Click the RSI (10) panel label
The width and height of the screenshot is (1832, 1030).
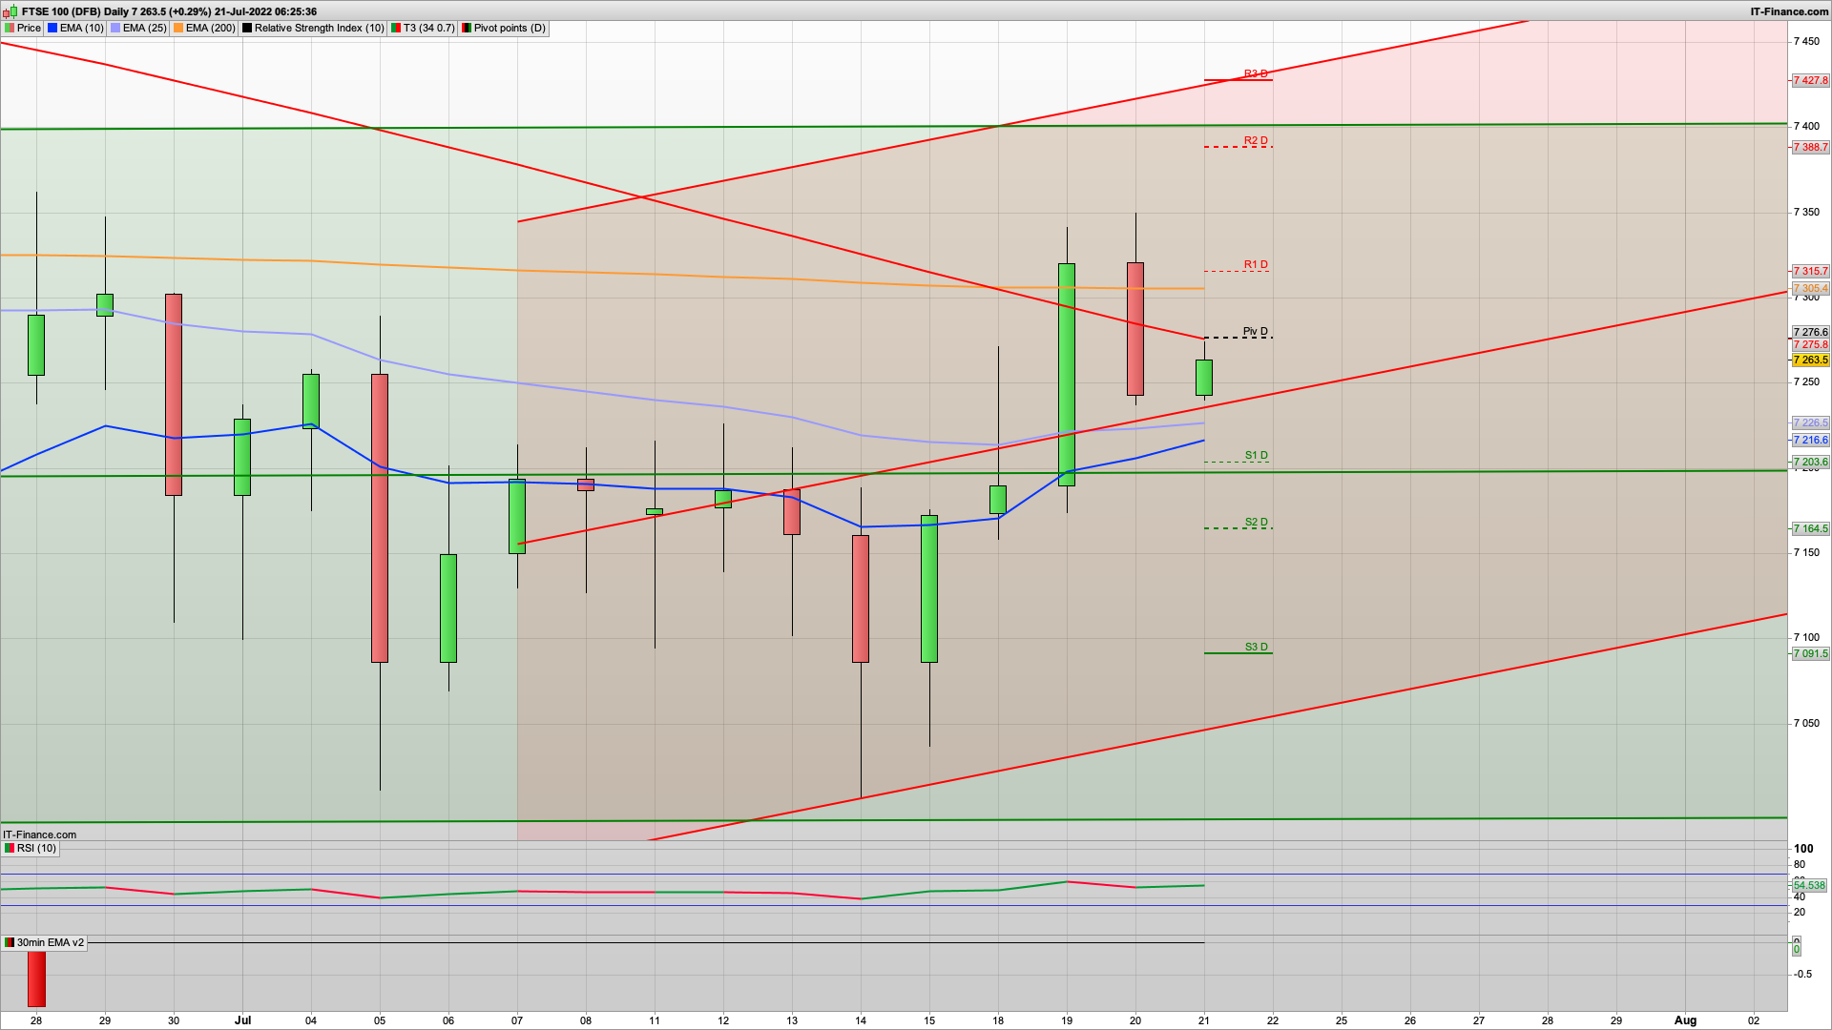pos(31,849)
